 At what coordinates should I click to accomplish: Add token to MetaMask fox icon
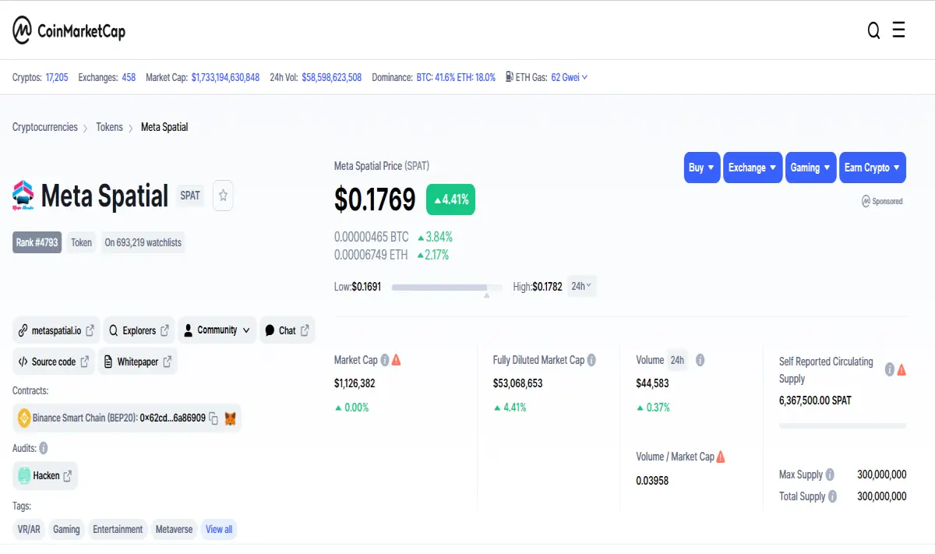(x=231, y=418)
